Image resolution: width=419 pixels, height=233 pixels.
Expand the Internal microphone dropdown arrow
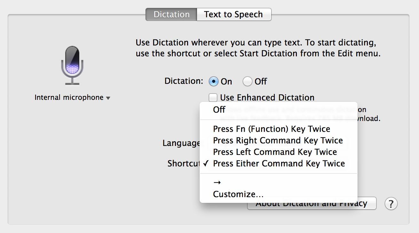tap(108, 98)
